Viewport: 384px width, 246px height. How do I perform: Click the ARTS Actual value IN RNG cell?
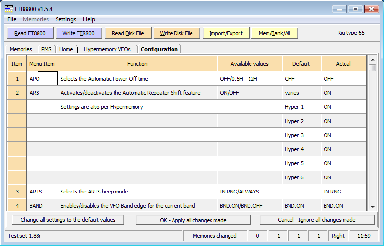pyautogui.click(x=343, y=192)
